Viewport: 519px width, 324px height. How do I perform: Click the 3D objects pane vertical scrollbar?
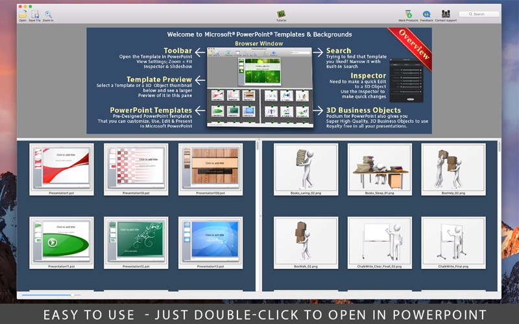[x=499, y=147]
